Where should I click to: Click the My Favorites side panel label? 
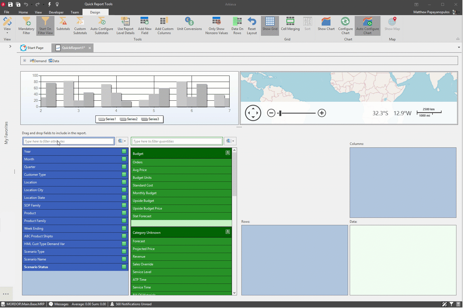[x=6, y=133]
